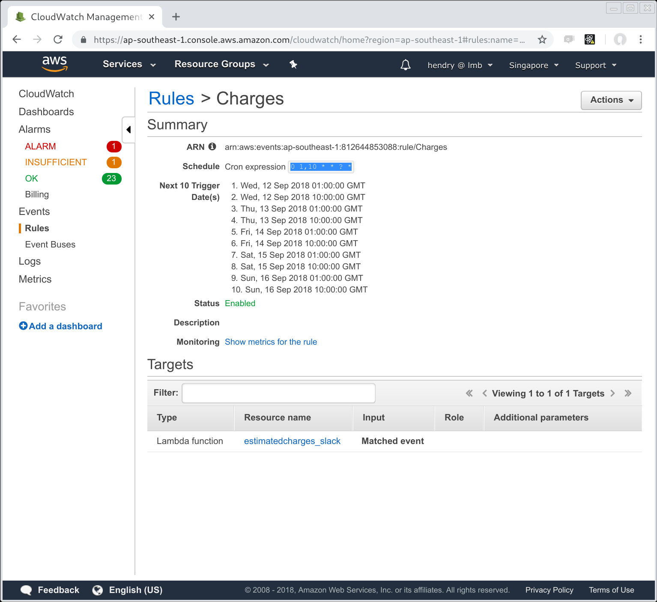The height and width of the screenshot is (602, 657).
Task: Click the Resource name column header
Action: click(x=293, y=418)
